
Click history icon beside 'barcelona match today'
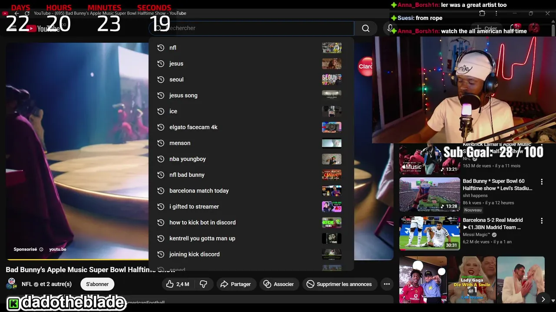click(x=161, y=191)
